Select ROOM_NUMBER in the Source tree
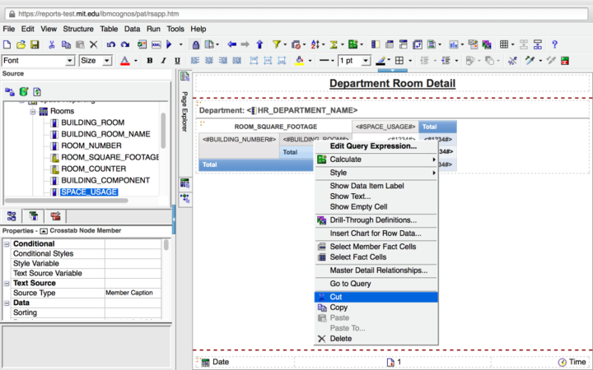Image resolution: width=593 pixels, height=370 pixels. pos(91,146)
